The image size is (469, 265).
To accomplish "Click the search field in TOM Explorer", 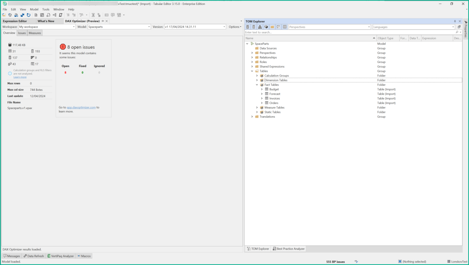I will pyautogui.click(x=305, y=32).
